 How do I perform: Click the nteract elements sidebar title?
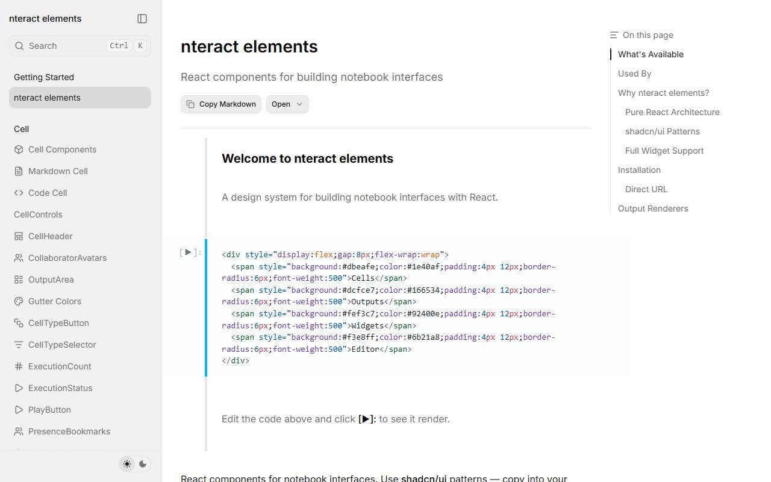(x=45, y=19)
